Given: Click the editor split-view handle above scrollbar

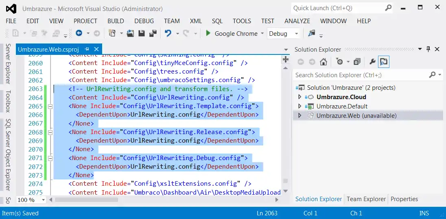Looking at the screenshot, I should point(286,59).
